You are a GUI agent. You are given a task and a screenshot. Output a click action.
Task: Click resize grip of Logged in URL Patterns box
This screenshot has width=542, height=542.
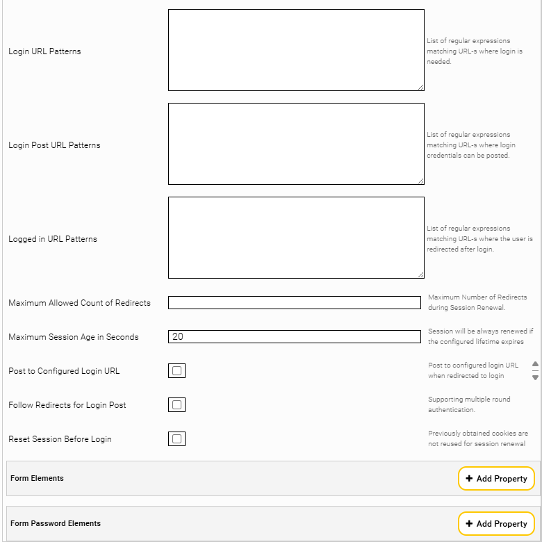(420, 274)
